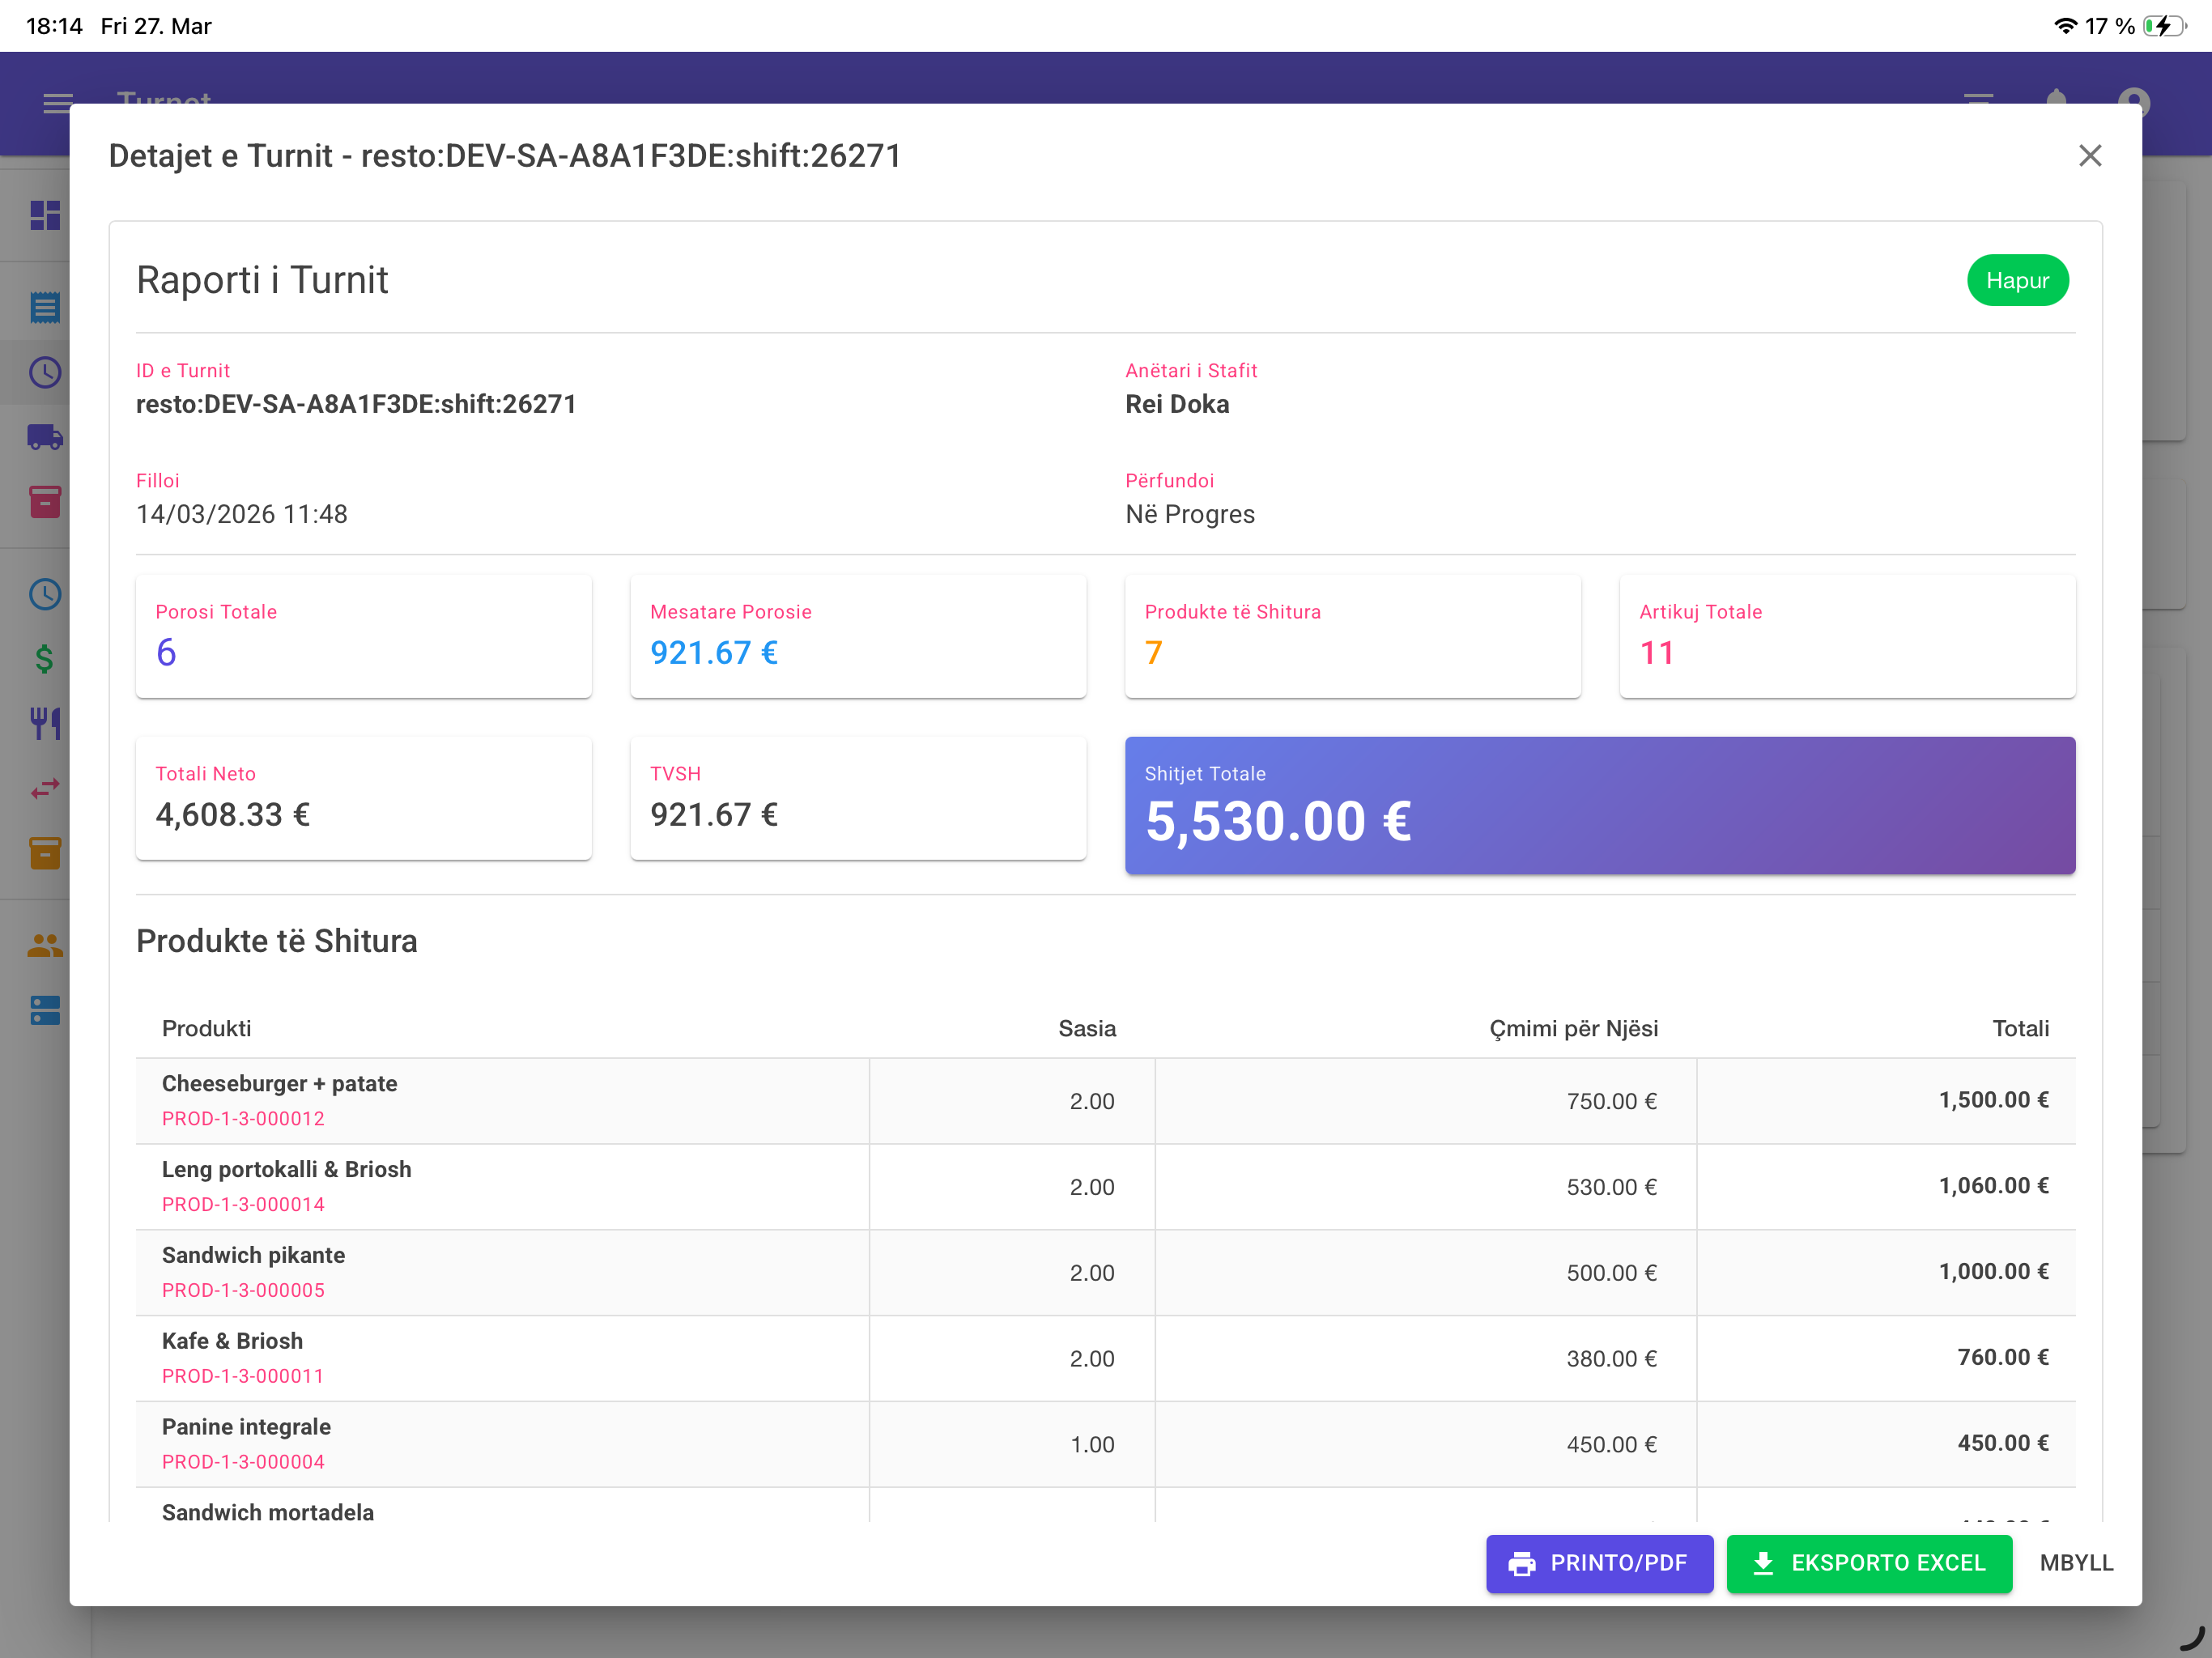Open the dashboard grid icon in sidebar

(x=45, y=216)
